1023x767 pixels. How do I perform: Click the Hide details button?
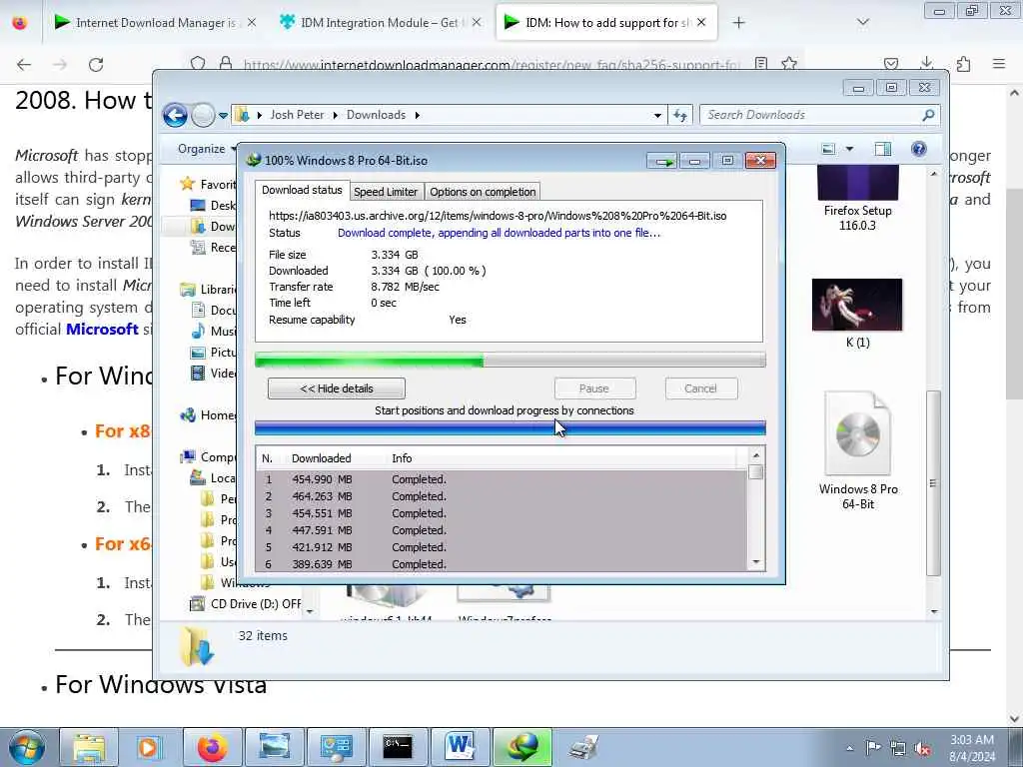click(x=336, y=388)
